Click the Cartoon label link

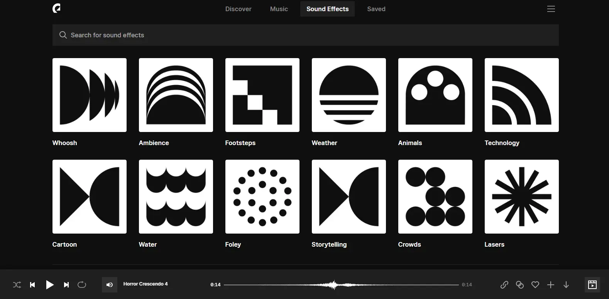pyautogui.click(x=64, y=244)
